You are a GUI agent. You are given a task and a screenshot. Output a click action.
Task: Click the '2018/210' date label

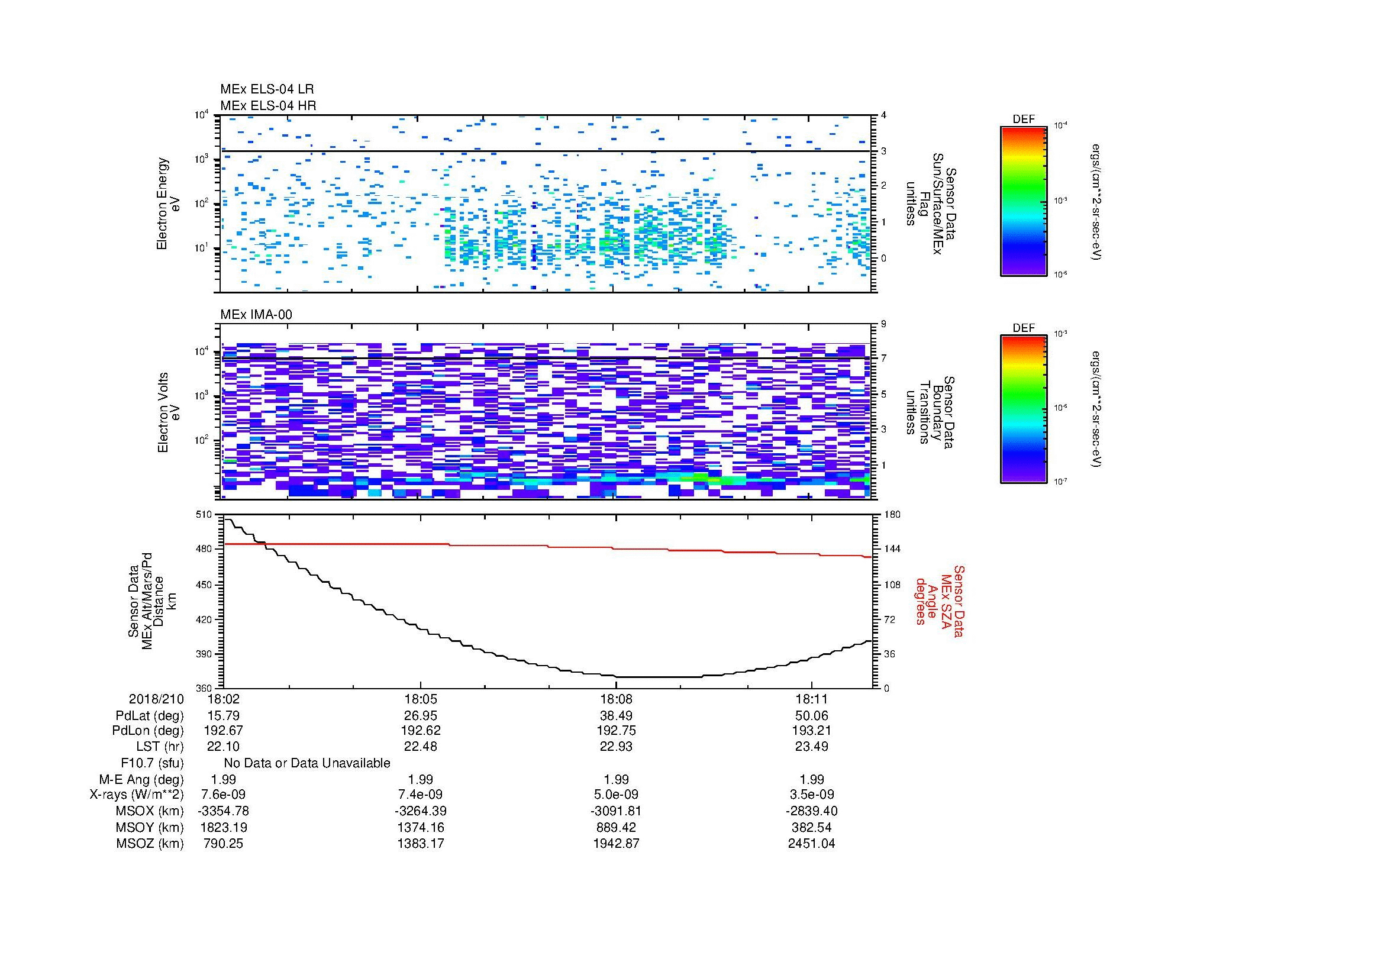click(156, 699)
